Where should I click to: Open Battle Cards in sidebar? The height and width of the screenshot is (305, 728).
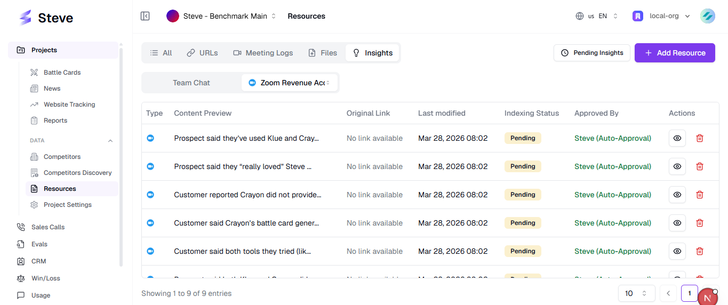62,73
